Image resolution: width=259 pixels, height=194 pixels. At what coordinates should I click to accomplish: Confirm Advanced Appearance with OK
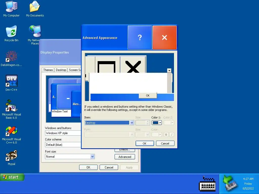(144, 143)
